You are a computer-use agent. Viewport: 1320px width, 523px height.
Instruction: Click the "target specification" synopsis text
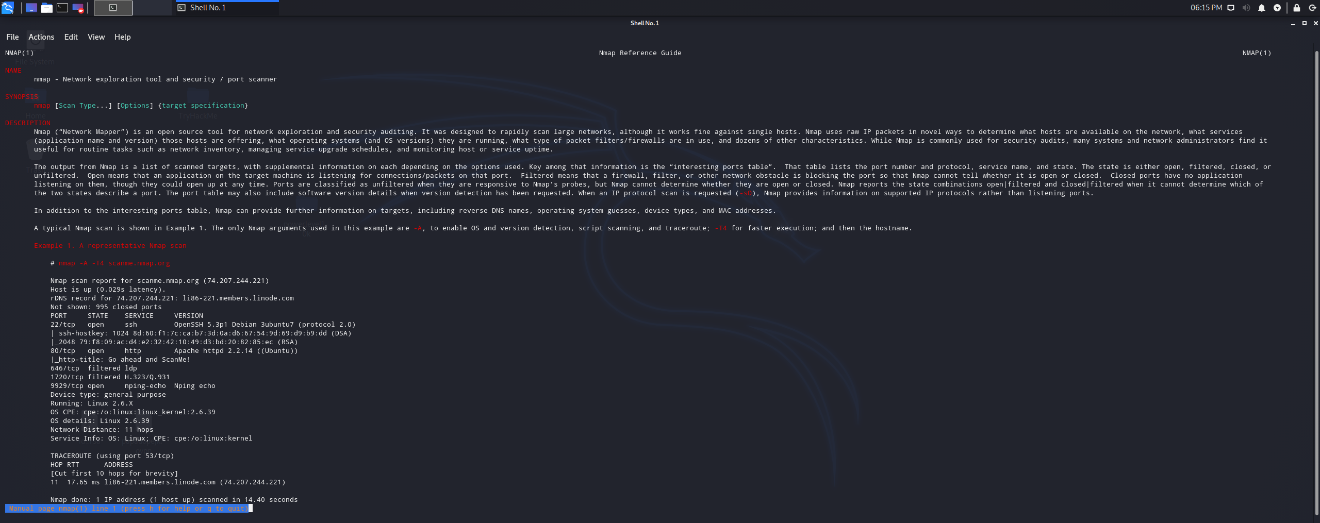[203, 106]
